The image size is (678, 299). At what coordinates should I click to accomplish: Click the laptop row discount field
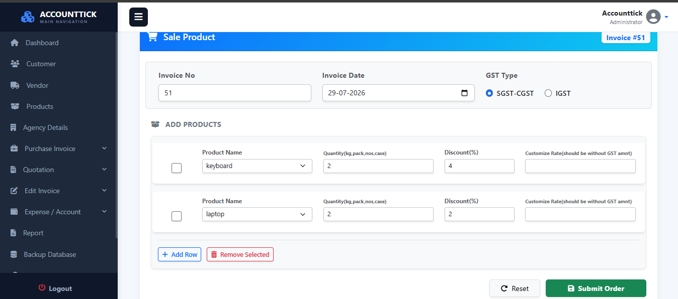tap(479, 214)
